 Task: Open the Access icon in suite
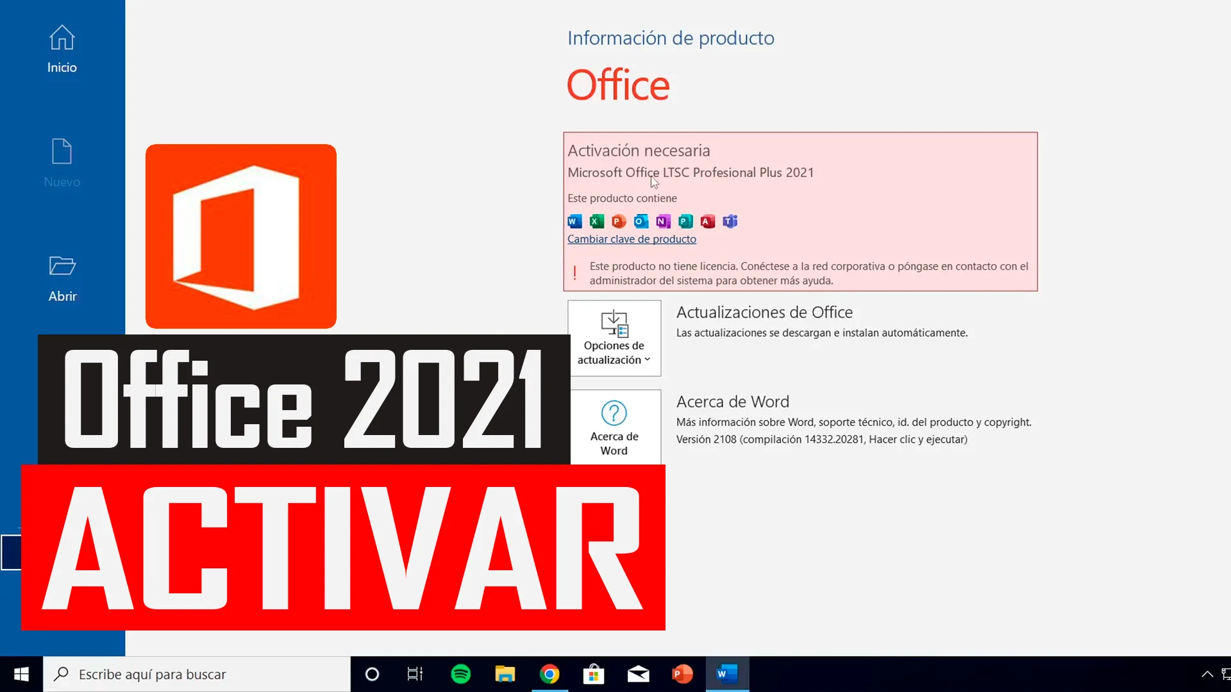pos(708,221)
